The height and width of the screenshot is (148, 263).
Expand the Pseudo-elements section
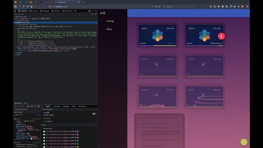pyautogui.click(x=14, y=109)
